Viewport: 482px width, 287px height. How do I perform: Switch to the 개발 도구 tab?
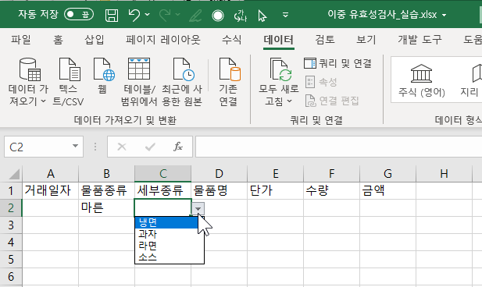click(420, 40)
